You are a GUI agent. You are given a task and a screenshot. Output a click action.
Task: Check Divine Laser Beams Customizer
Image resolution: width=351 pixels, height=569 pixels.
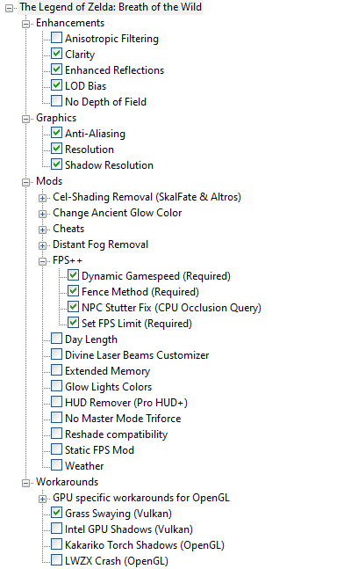click(x=56, y=354)
